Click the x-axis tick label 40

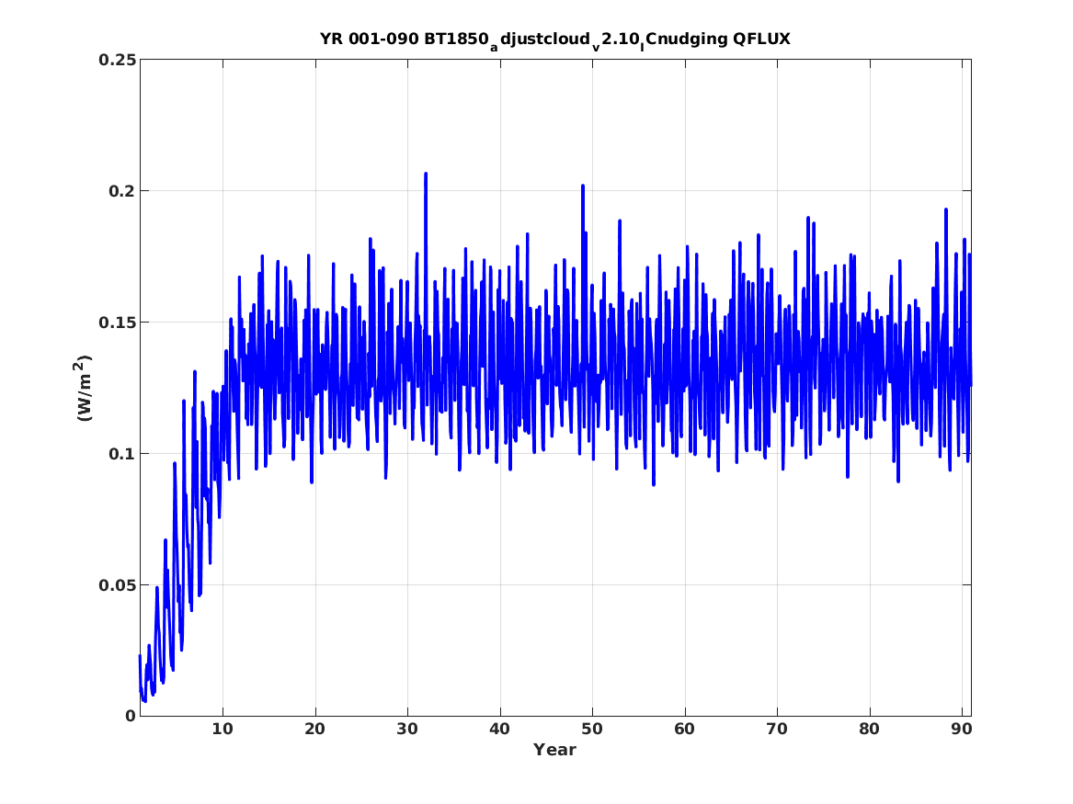(x=499, y=729)
